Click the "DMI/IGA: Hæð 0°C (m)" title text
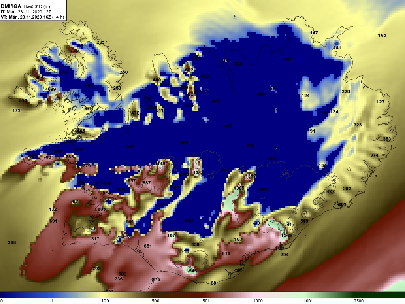This screenshot has width=405, height=304. click(x=26, y=6)
